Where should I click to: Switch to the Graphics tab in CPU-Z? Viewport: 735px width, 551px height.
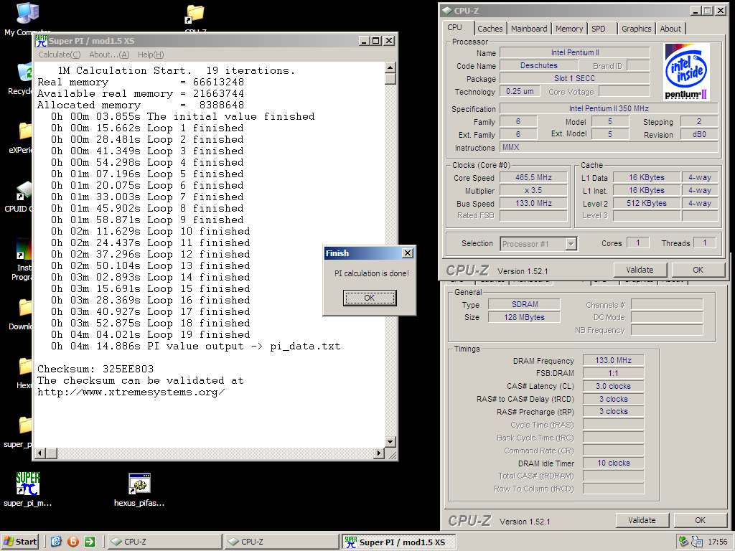[636, 29]
